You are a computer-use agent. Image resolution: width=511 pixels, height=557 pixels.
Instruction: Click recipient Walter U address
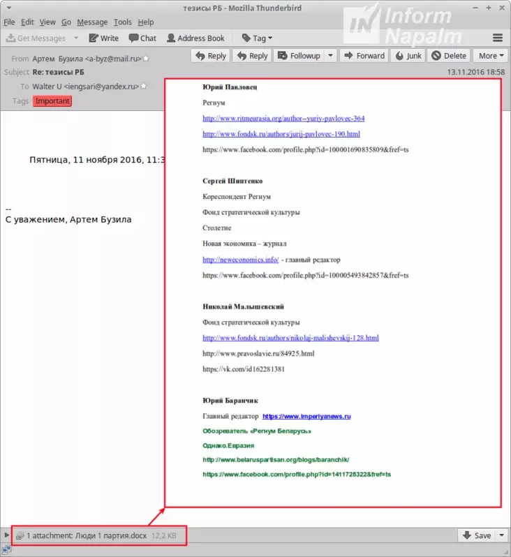click(x=85, y=87)
